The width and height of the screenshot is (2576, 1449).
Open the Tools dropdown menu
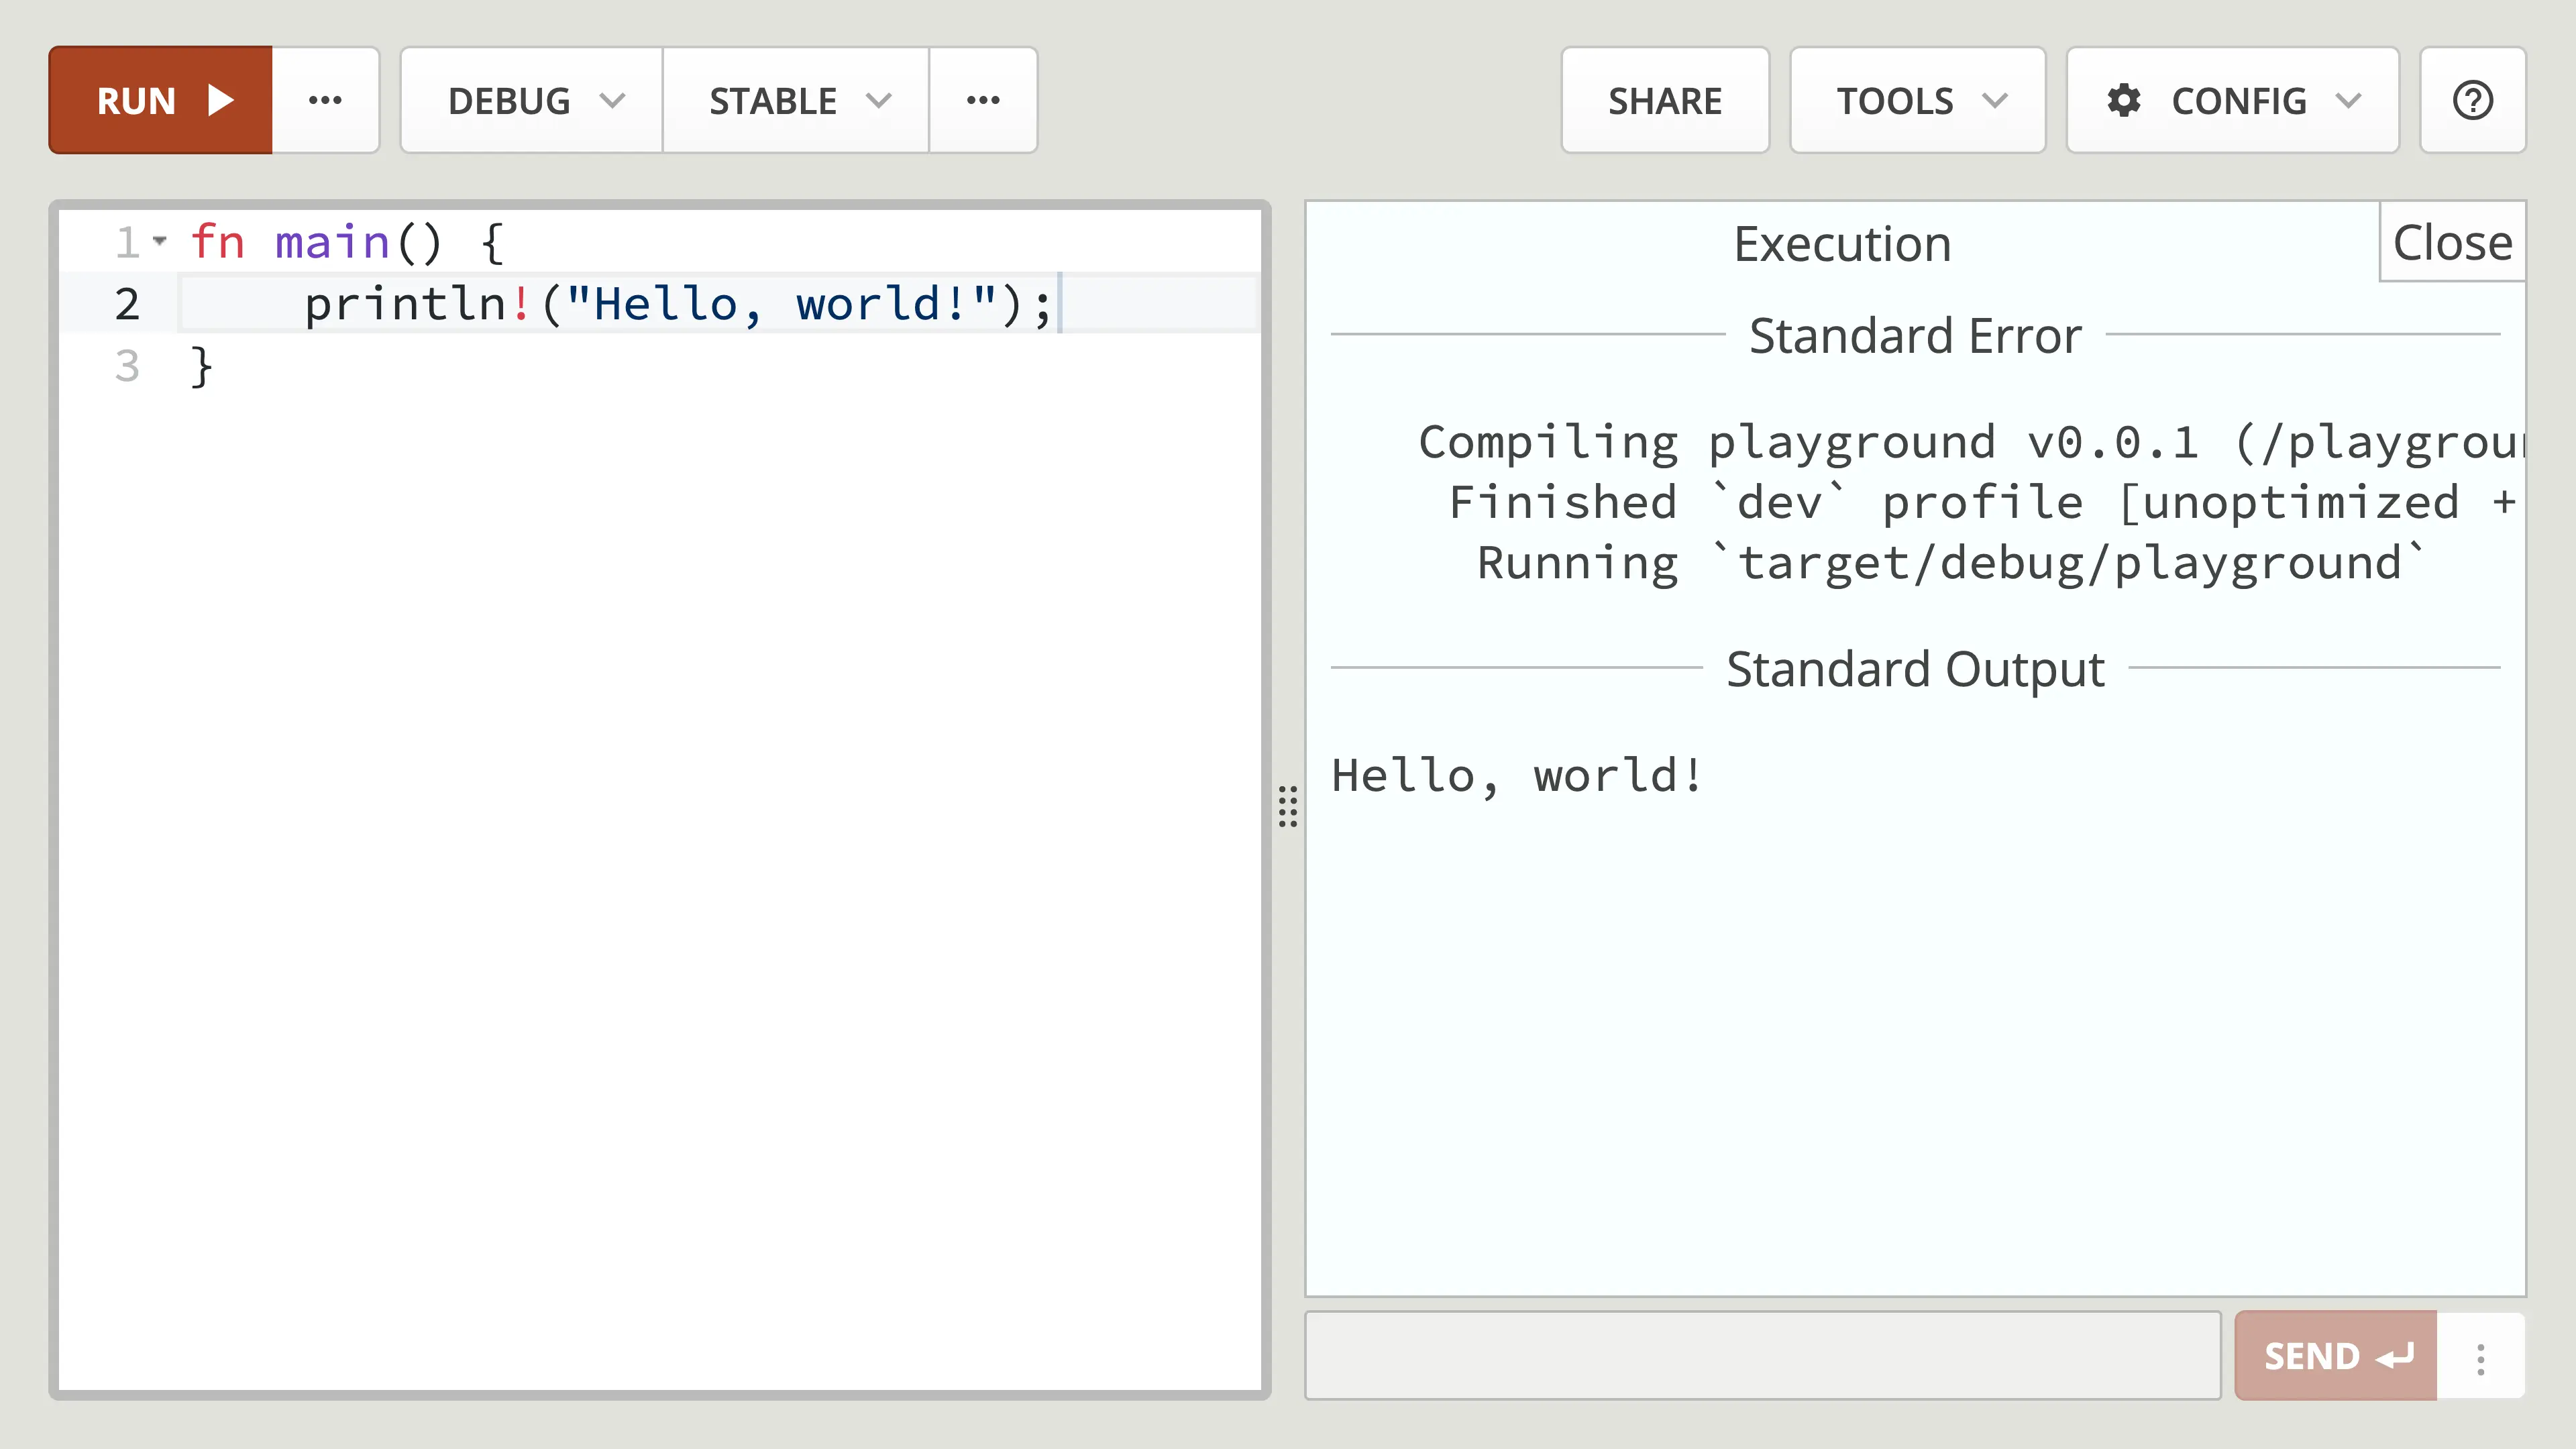[x=1917, y=100]
